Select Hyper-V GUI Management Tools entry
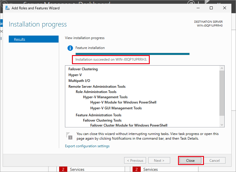Screen dimensions: 236x172 point(116,108)
